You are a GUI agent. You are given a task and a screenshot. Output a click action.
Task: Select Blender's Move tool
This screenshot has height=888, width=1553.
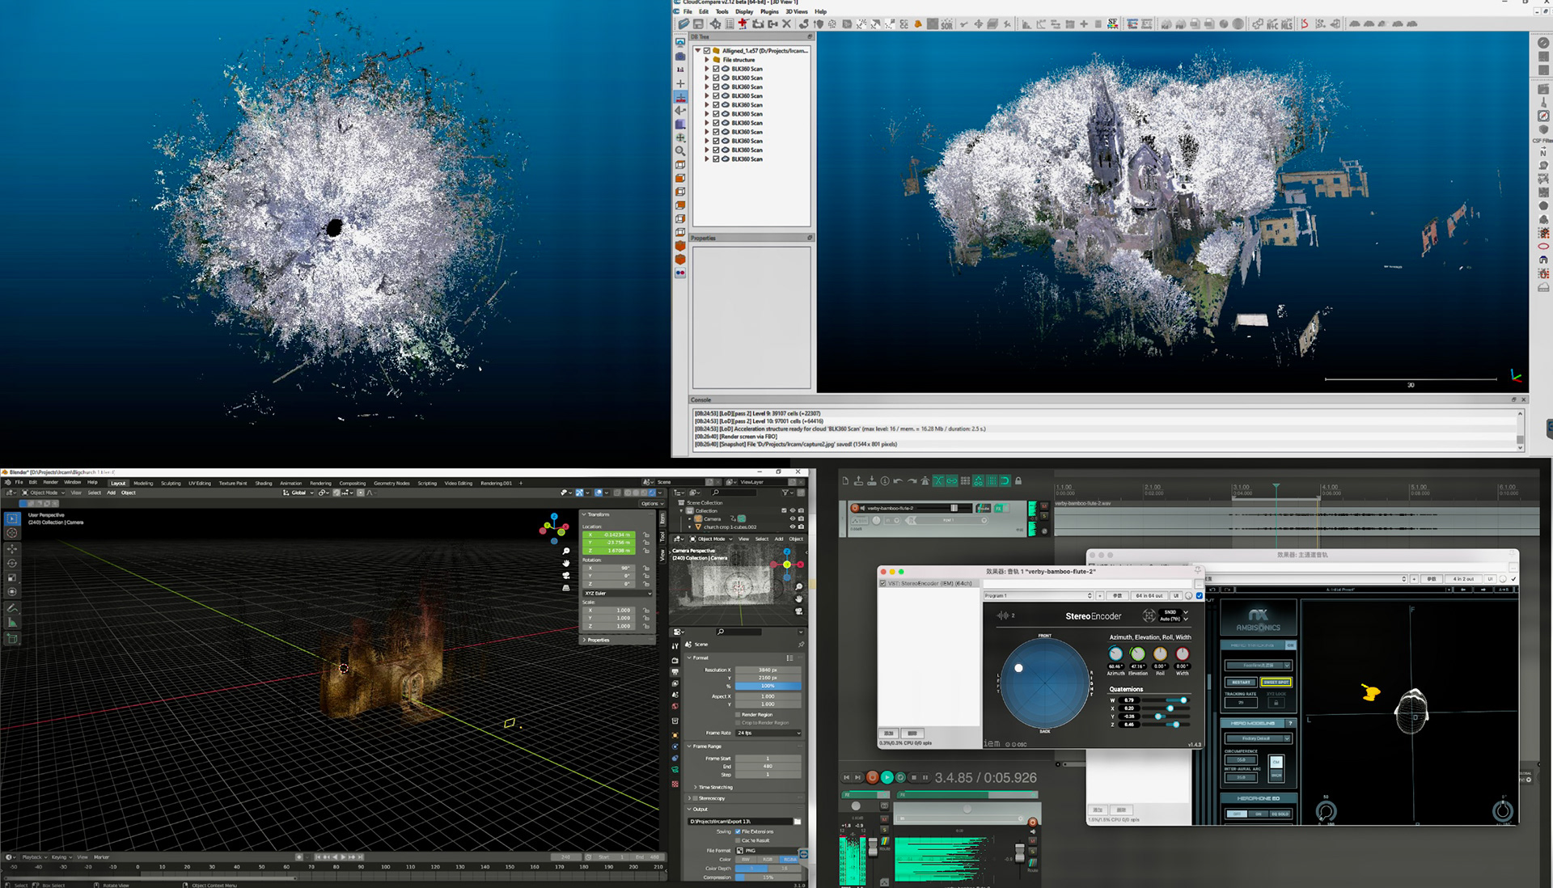[12, 548]
